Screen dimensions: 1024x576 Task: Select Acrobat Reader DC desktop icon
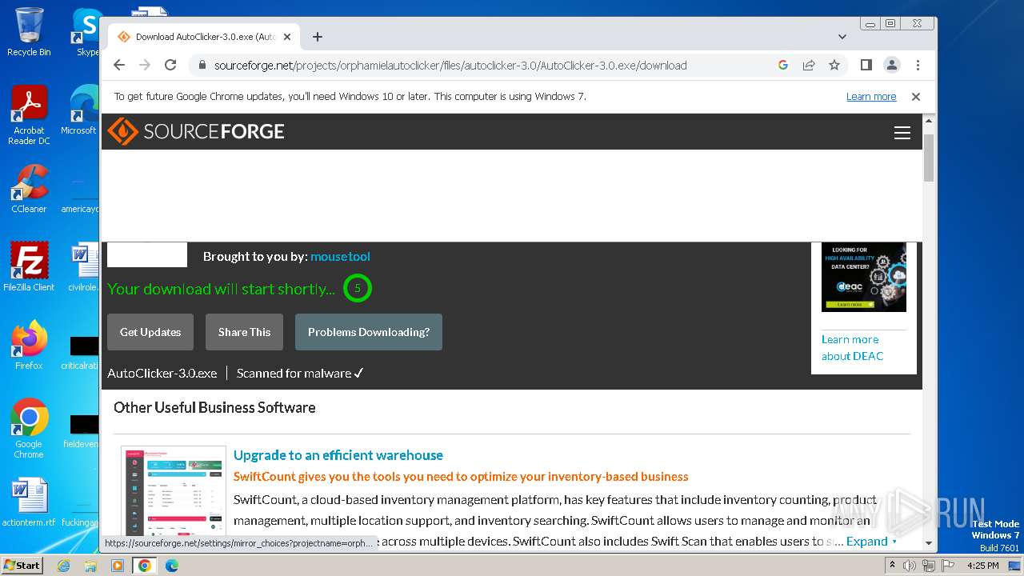pos(29,116)
